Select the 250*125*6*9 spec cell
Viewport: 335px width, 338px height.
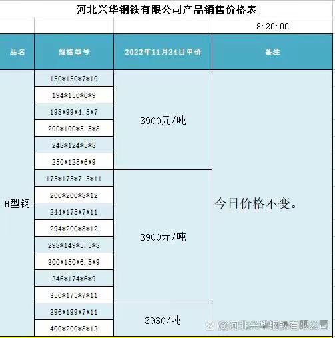click(74, 162)
